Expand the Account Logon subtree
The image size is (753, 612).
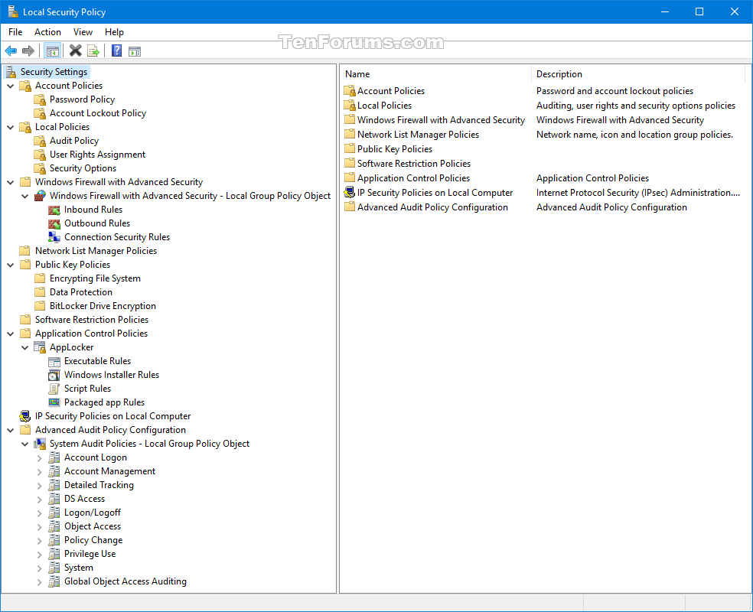pos(39,457)
